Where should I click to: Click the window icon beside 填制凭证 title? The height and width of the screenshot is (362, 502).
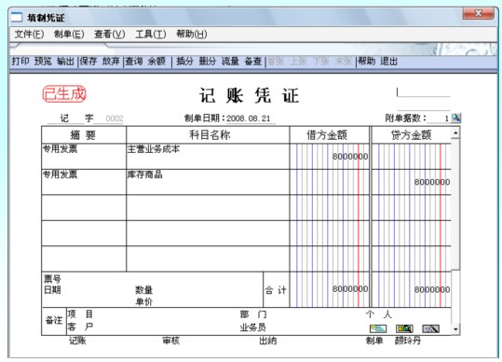pyautogui.click(x=17, y=18)
